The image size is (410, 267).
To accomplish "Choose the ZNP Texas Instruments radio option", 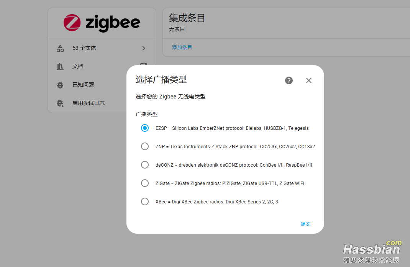I will 144,146.
